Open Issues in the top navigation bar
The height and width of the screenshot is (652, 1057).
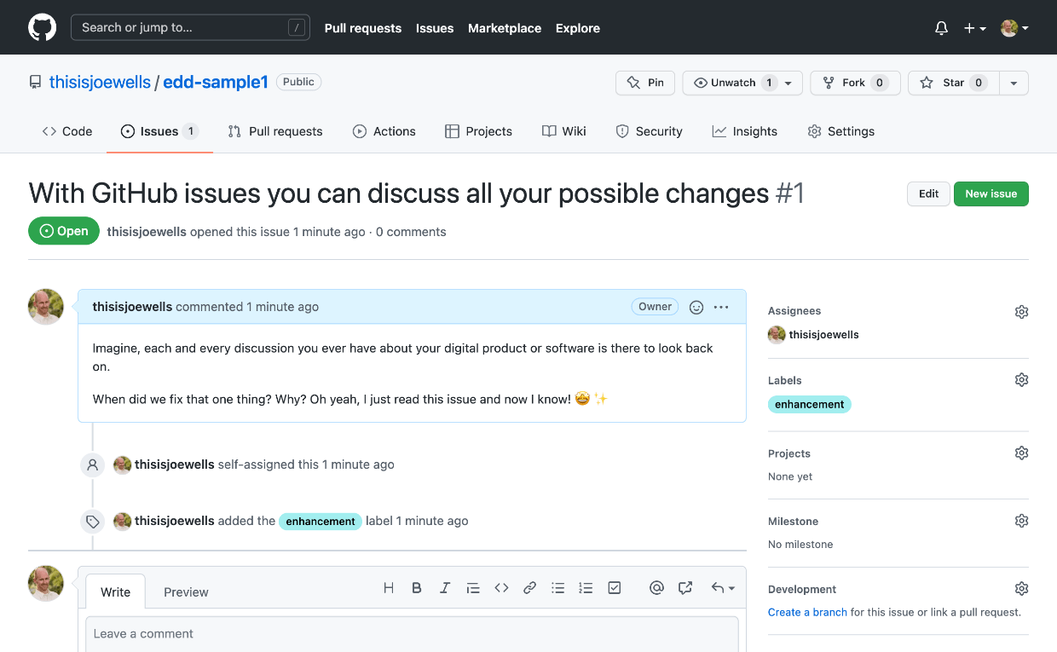click(435, 28)
